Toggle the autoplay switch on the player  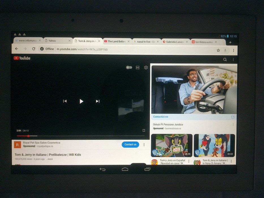[129, 68]
